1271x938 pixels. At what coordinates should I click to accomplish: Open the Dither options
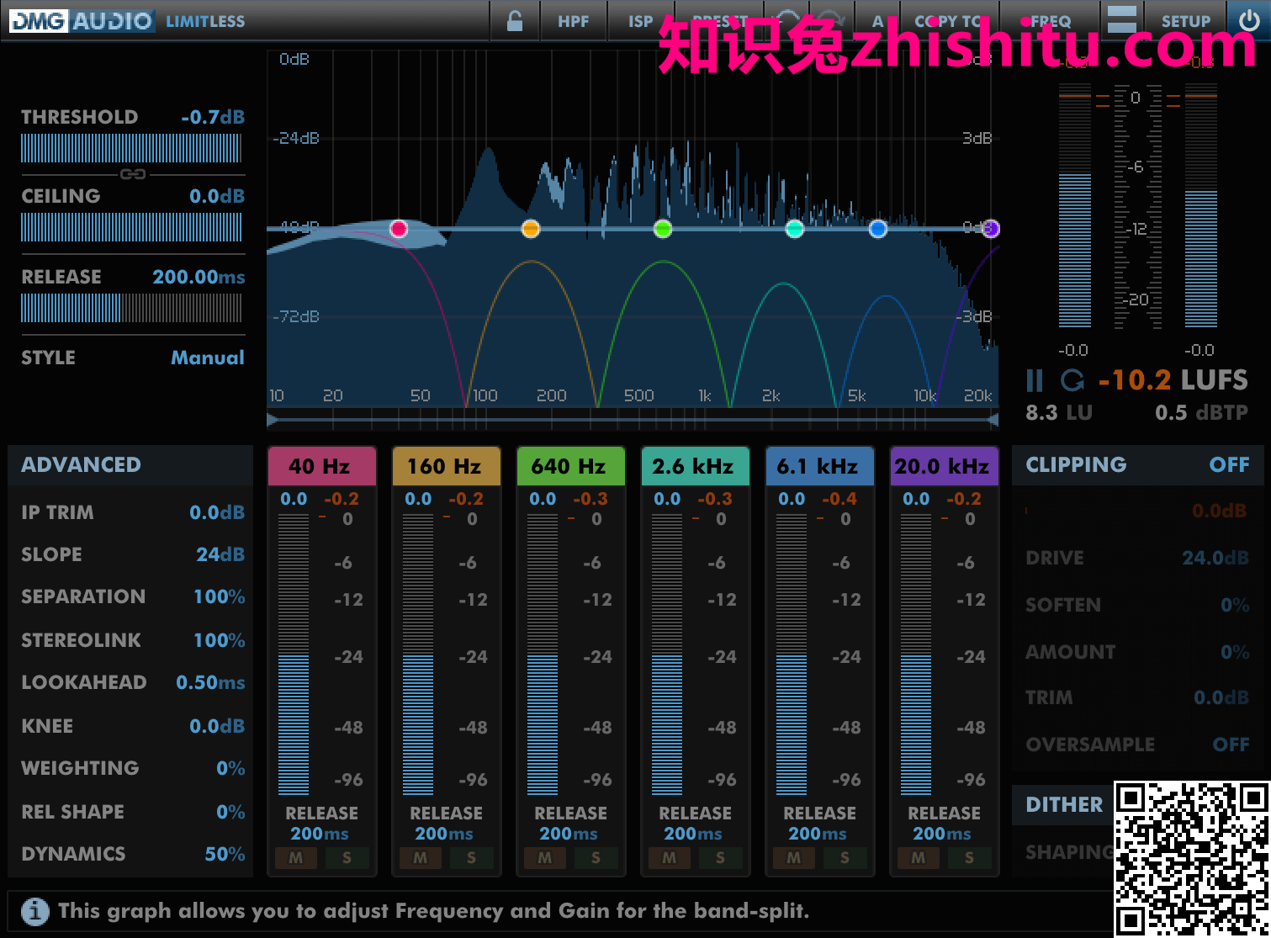click(1064, 804)
